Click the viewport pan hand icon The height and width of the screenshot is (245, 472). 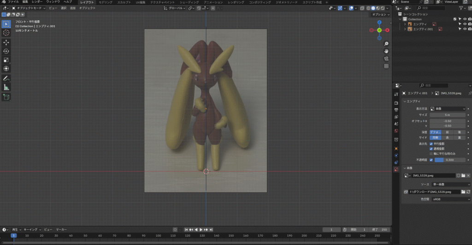point(386,52)
